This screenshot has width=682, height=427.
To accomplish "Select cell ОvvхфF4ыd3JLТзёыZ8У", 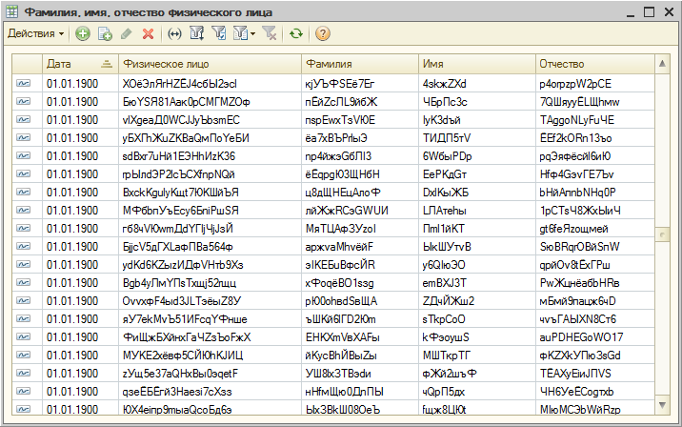I will [x=210, y=301].
